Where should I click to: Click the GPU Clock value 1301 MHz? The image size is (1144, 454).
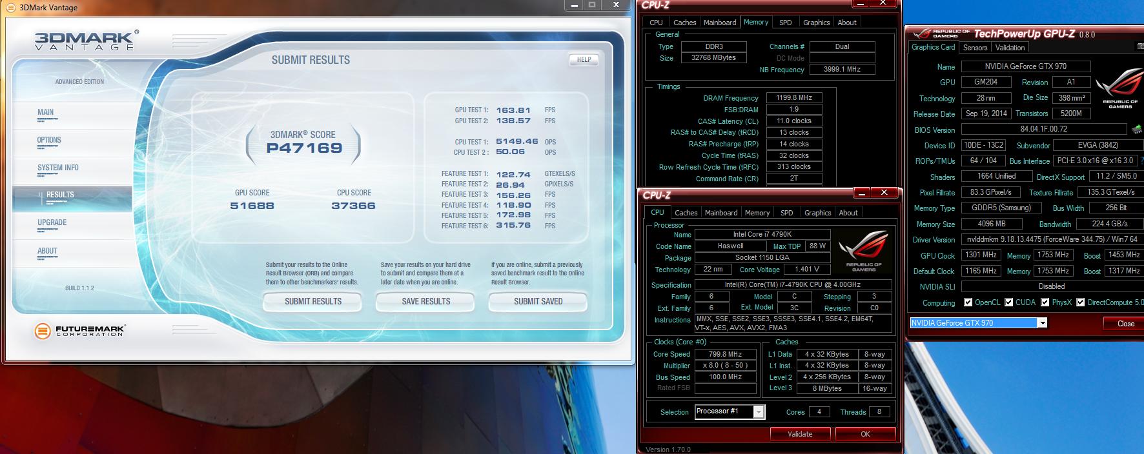pyautogui.click(x=981, y=255)
